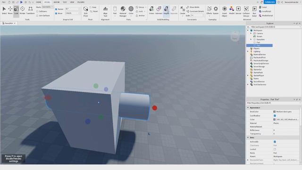Viewport: 302px width, 170px height.
Task: Open the Lock dropdown
Action: 141,11
